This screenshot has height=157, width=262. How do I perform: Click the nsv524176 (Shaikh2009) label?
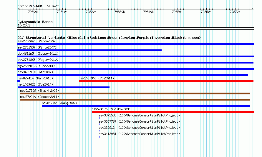coord(111,109)
